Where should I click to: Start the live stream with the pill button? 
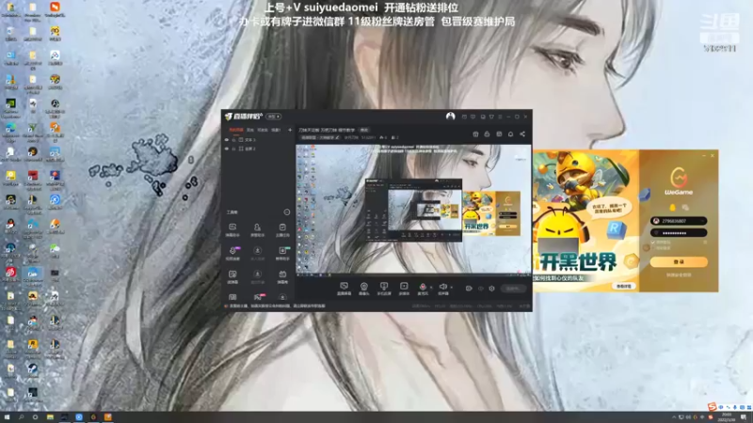click(x=513, y=289)
